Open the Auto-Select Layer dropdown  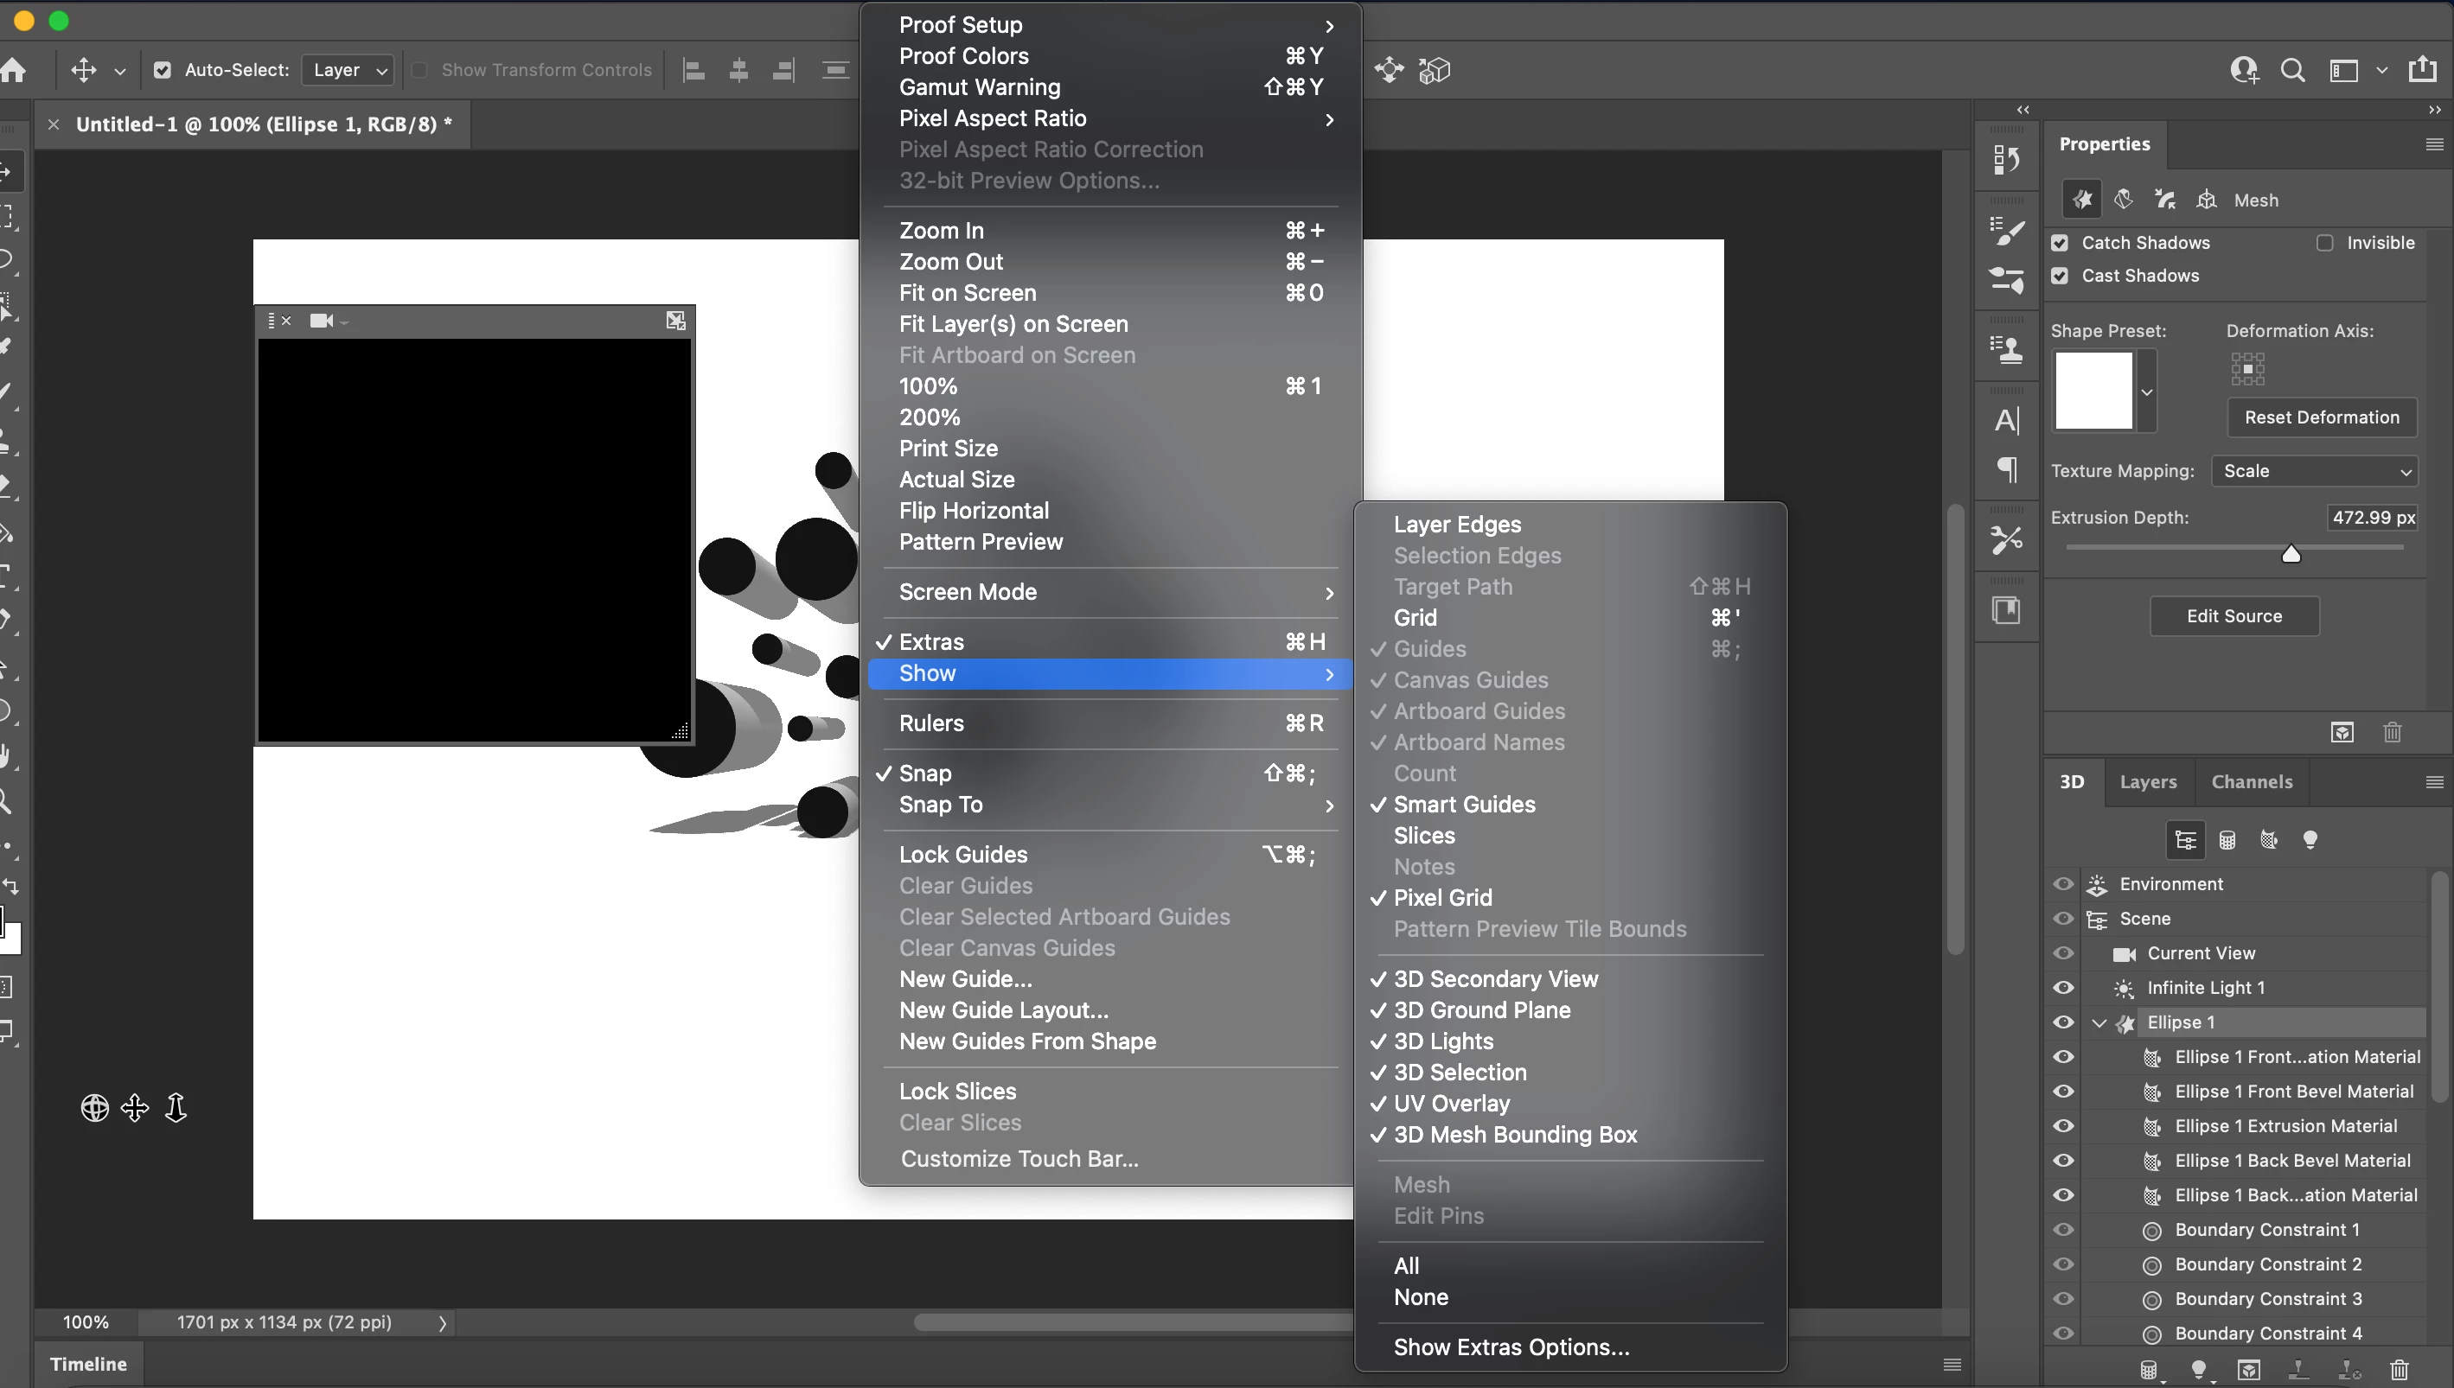348,70
